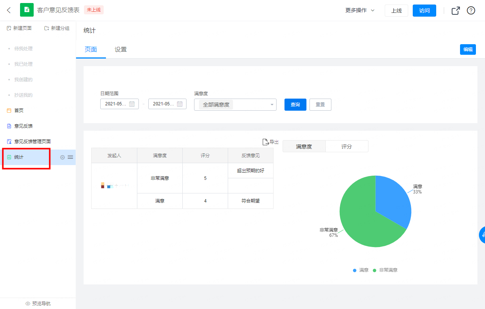Image resolution: width=485 pixels, height=309 pixels.
Task: Click the 未上线 status tag
Action: point(94,10)
